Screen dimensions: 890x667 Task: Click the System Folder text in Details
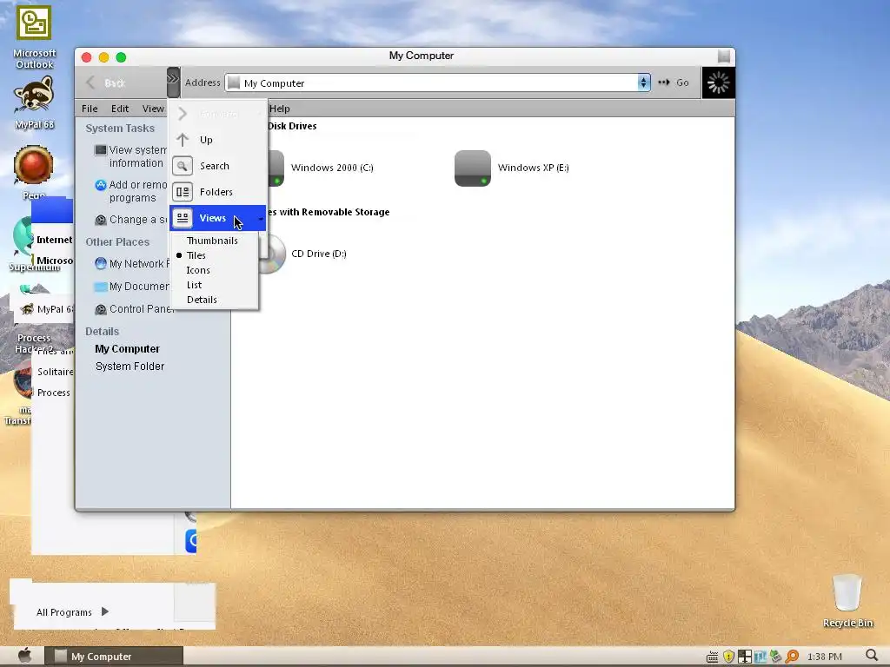(130, 367)
